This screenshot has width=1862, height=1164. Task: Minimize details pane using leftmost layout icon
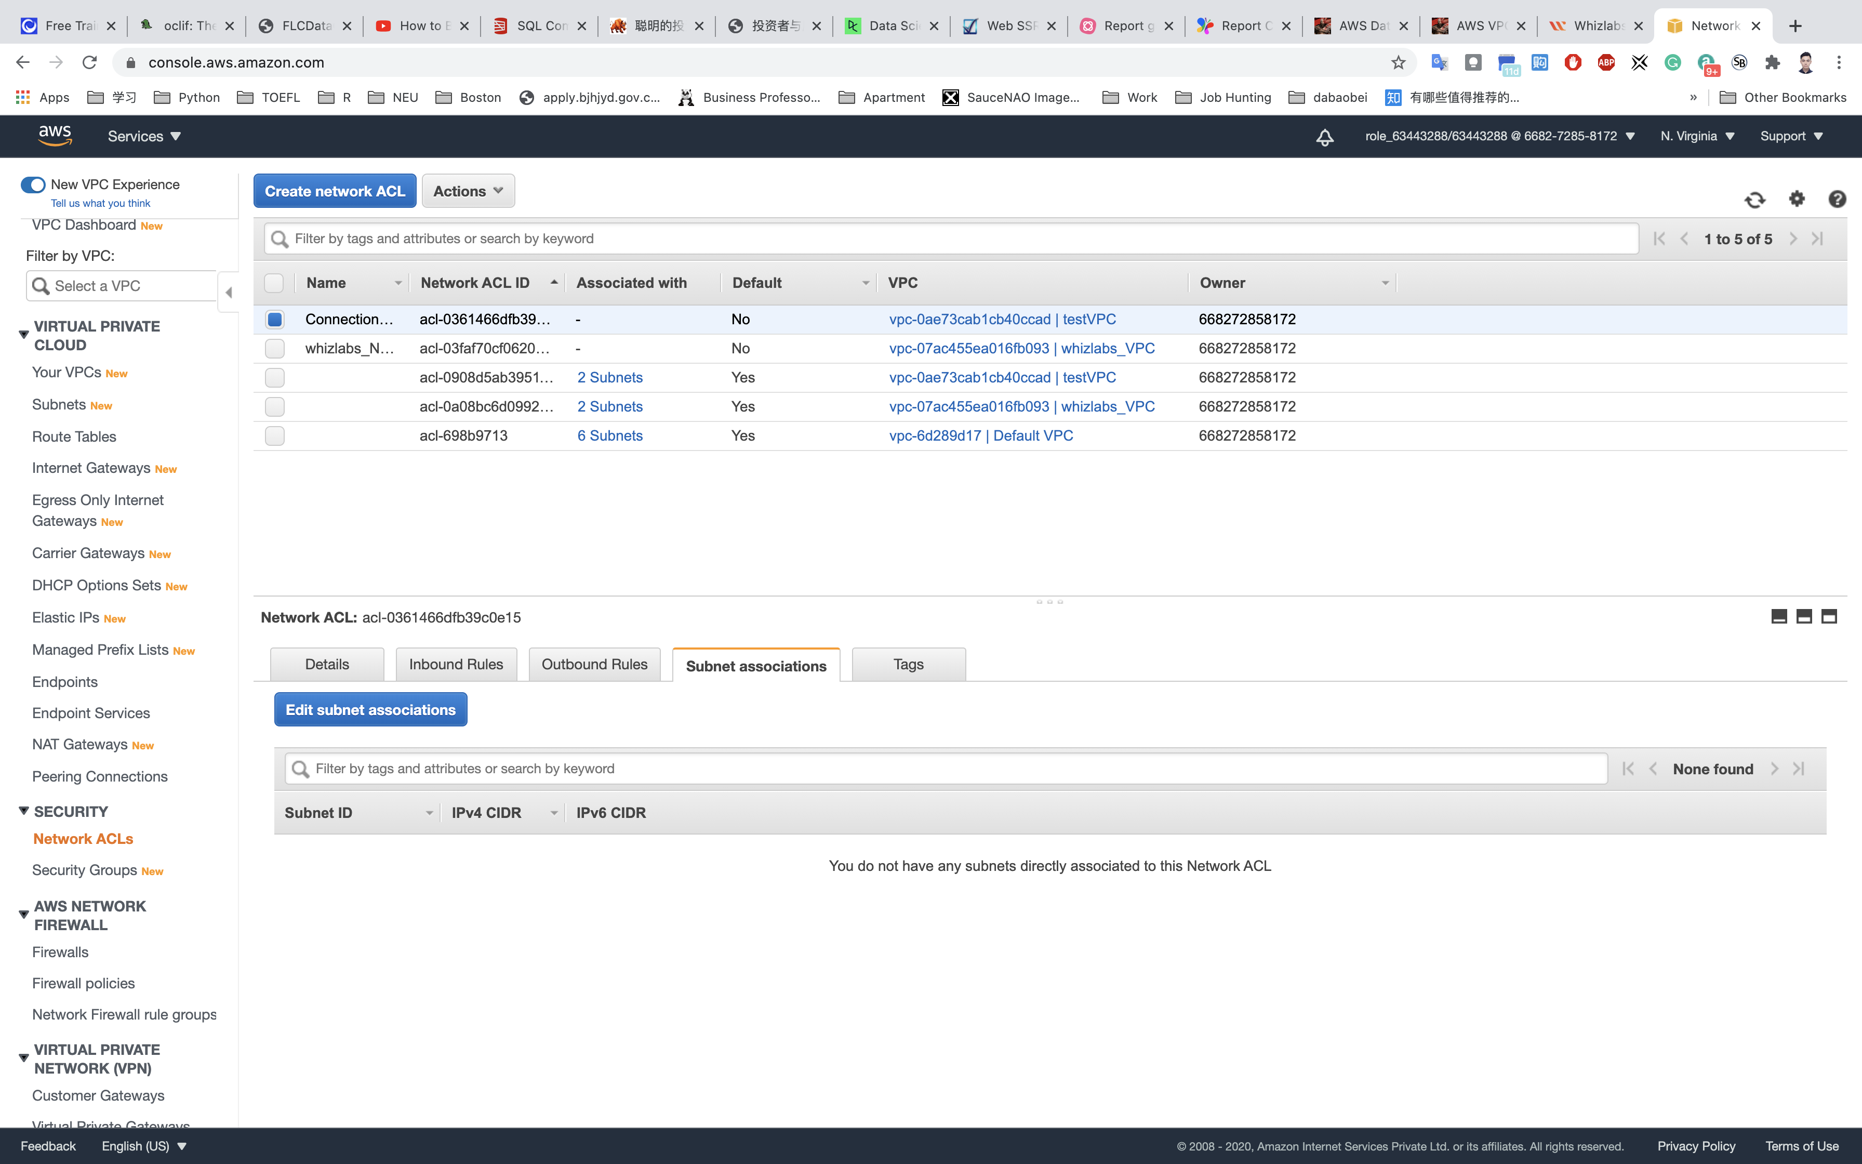click(1779, 617)
